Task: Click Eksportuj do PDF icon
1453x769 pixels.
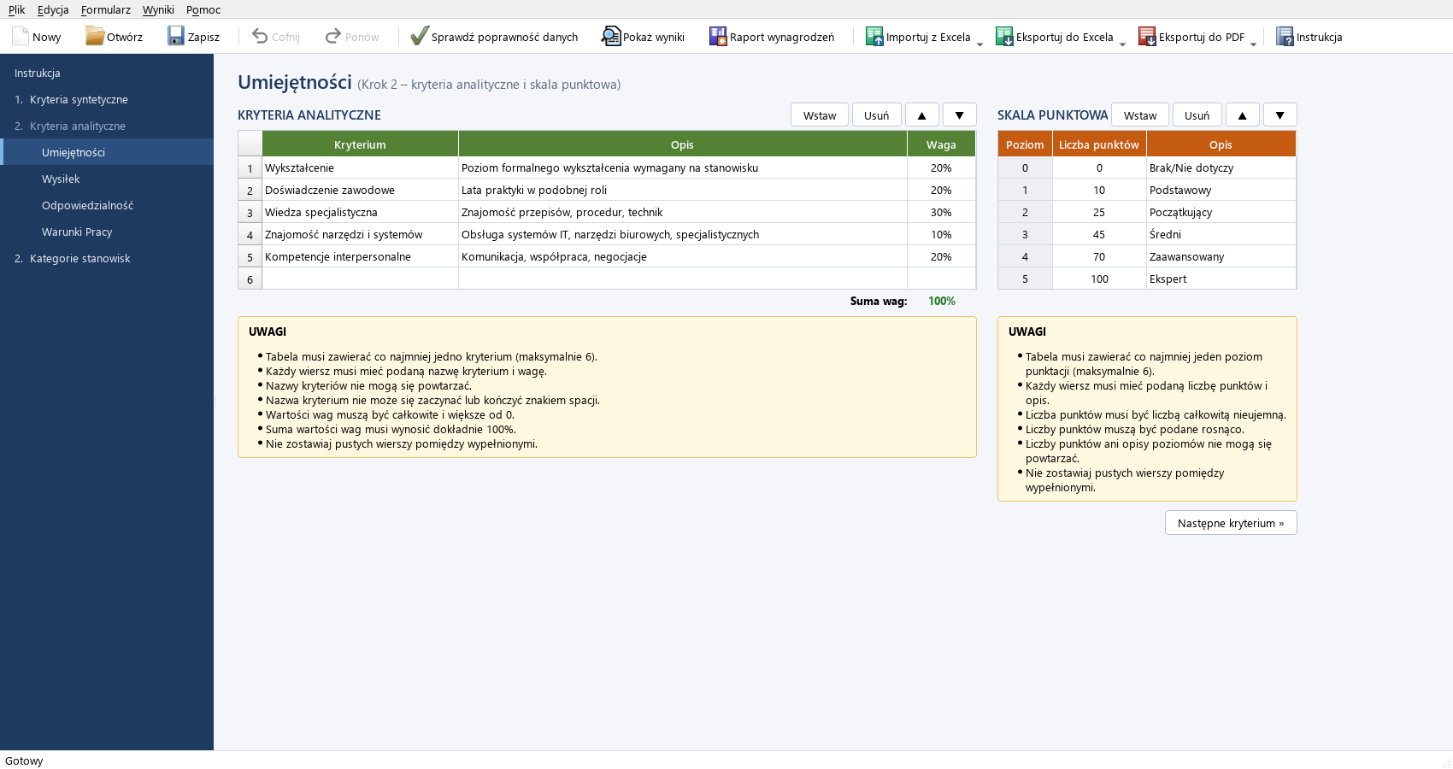Action: click(1147, 37)
